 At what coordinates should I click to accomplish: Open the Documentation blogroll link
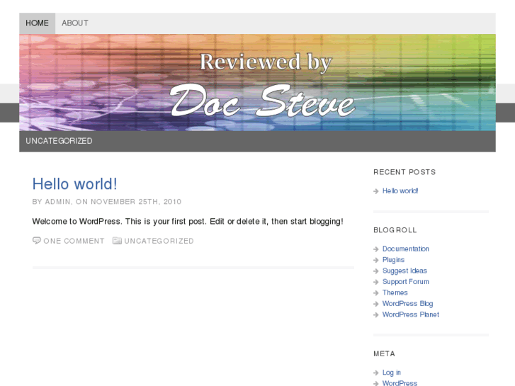pyautogui.click(x=406, y=249)
